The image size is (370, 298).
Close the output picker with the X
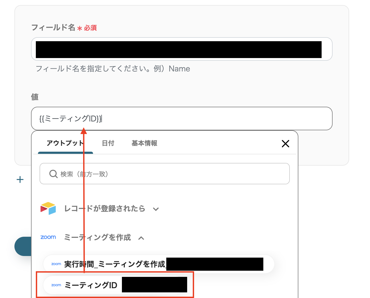pos(286,144)
